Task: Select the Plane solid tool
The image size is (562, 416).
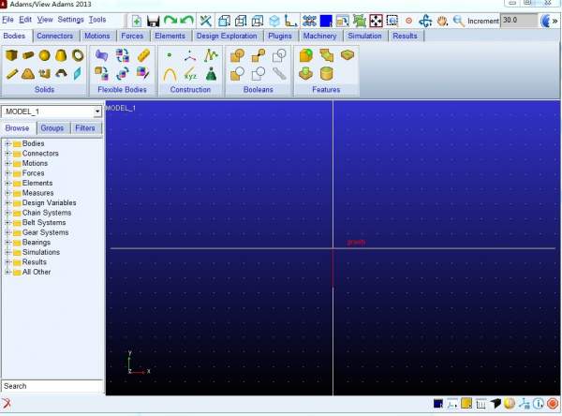Action: (x=78, y=74)
